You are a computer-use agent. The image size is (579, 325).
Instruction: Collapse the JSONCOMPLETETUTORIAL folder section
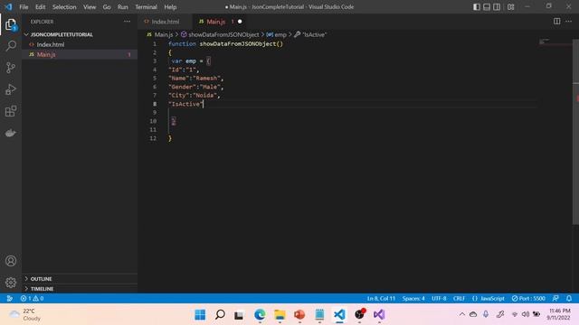pyautogui.click(x=62, y=34)
